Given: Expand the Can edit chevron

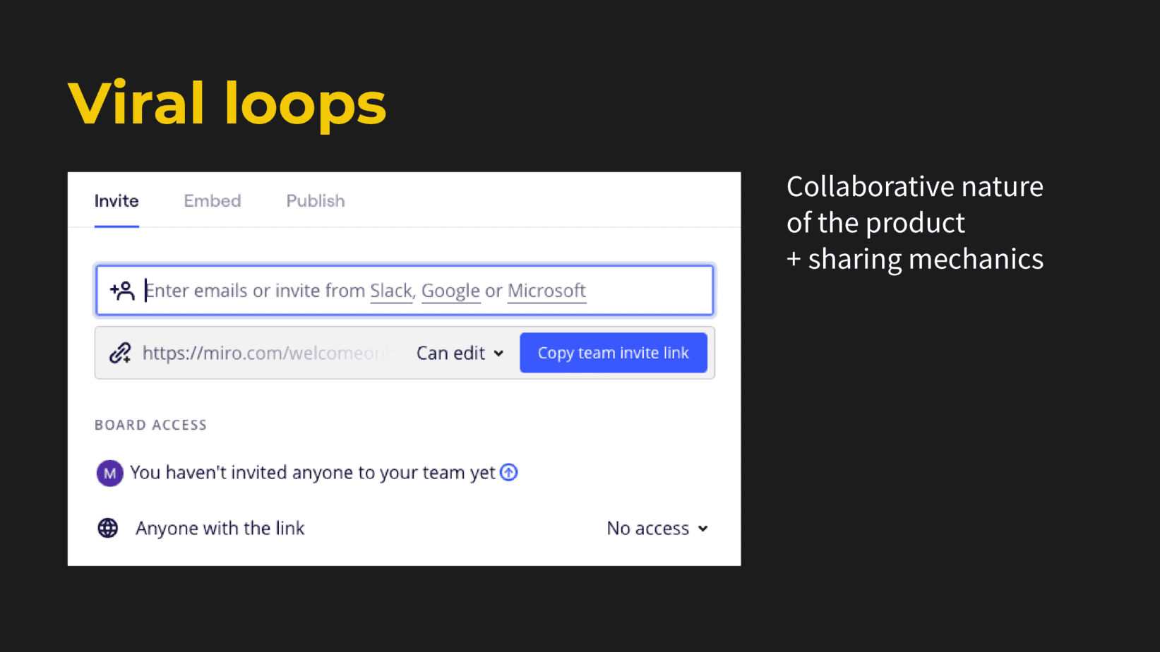Looking at the screenshot, I should [x=499, y=353].
